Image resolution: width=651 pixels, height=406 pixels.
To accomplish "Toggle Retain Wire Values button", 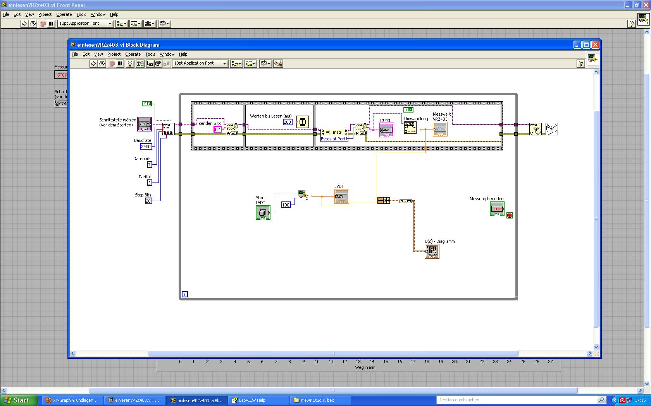I will [140, 63].
